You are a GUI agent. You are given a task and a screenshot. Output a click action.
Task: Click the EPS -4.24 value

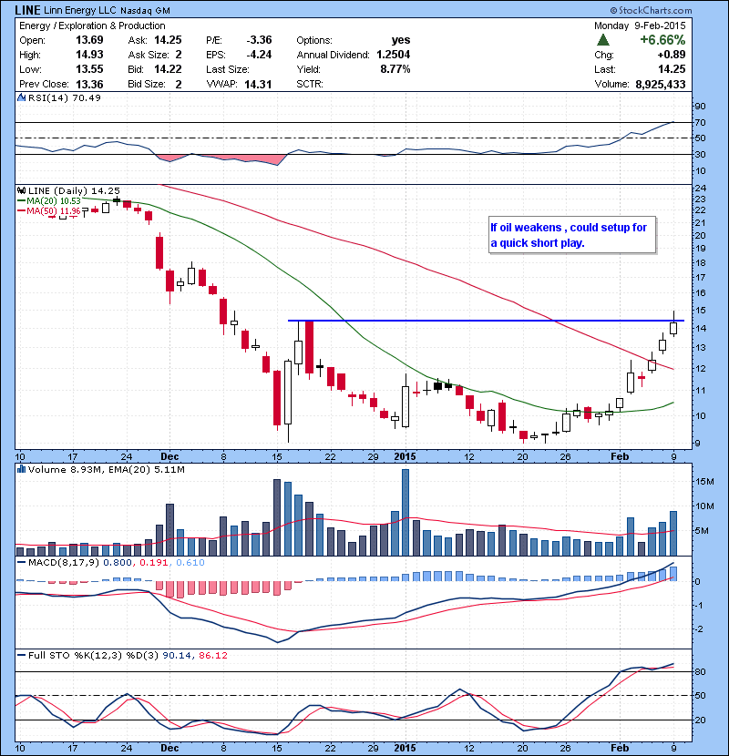coord(259,55)
